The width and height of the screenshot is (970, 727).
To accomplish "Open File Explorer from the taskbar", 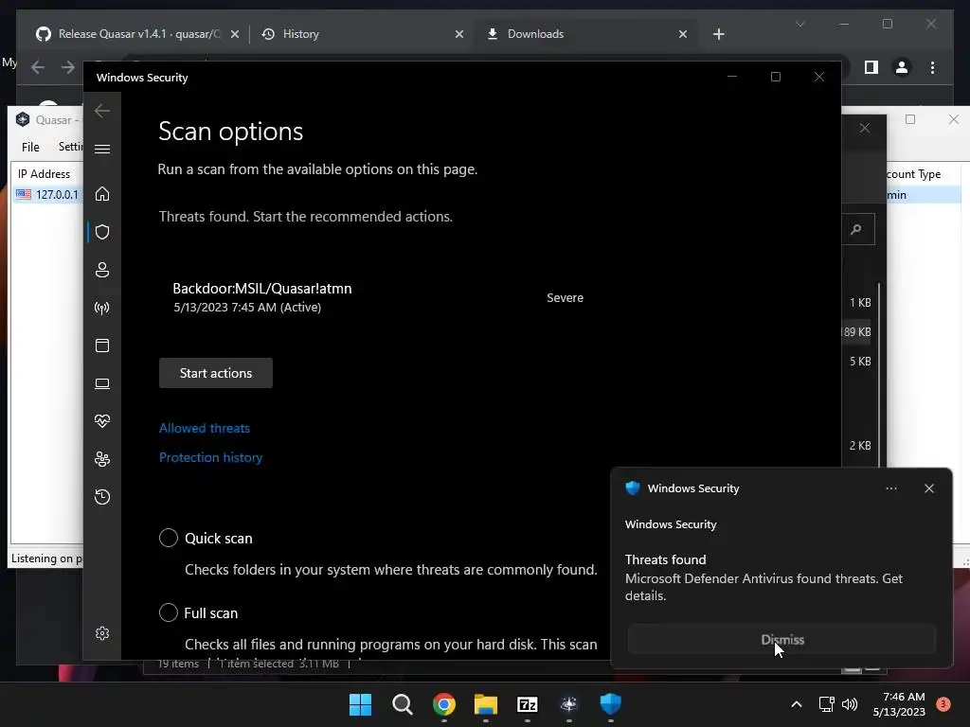I will click(486, 704).
